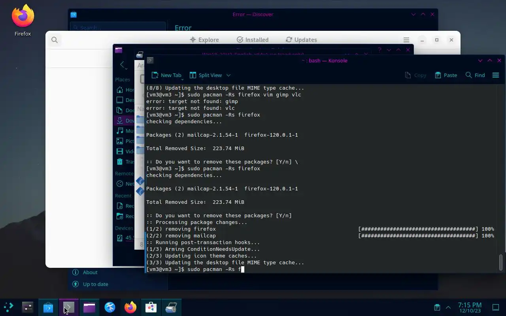Select Documents icon in Dolphin Places
This screenshot has height=316, width=506.
click(x=120, y=110)
